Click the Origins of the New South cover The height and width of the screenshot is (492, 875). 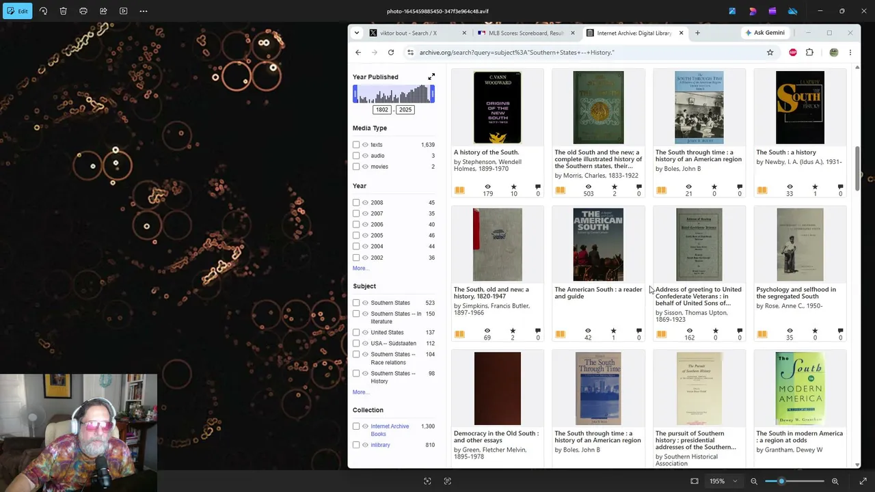[498, 107]
